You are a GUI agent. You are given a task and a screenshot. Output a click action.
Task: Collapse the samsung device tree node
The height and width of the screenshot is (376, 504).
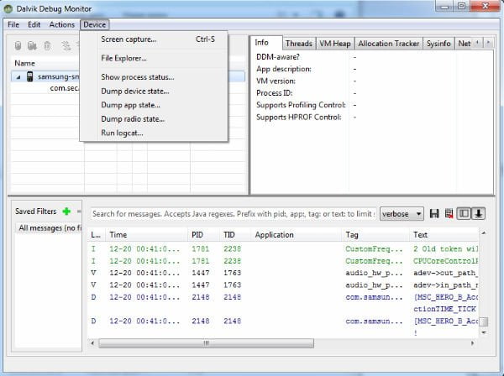[x=18, y=77]
